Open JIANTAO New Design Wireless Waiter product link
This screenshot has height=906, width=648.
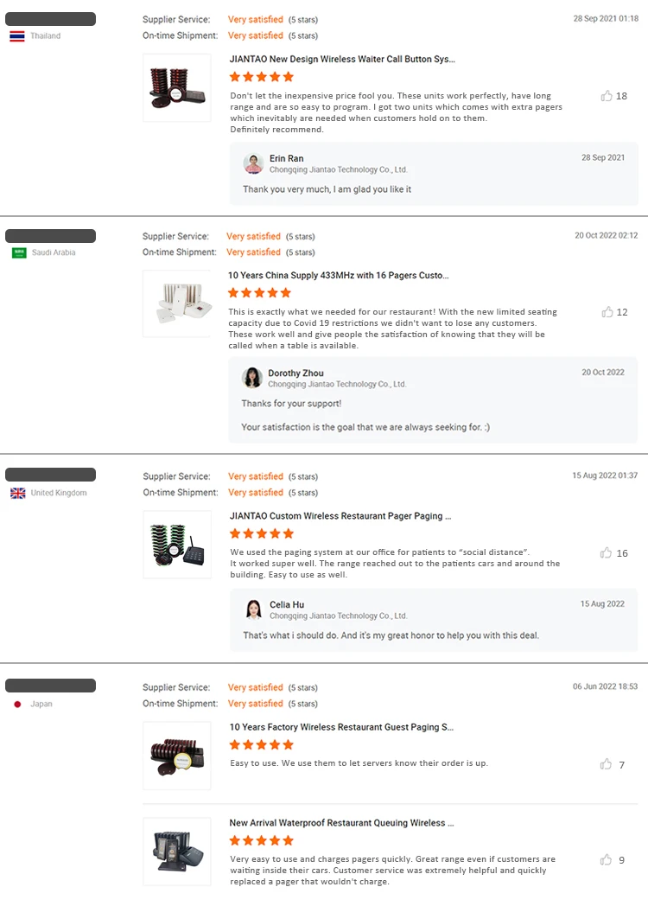[341, 60]
